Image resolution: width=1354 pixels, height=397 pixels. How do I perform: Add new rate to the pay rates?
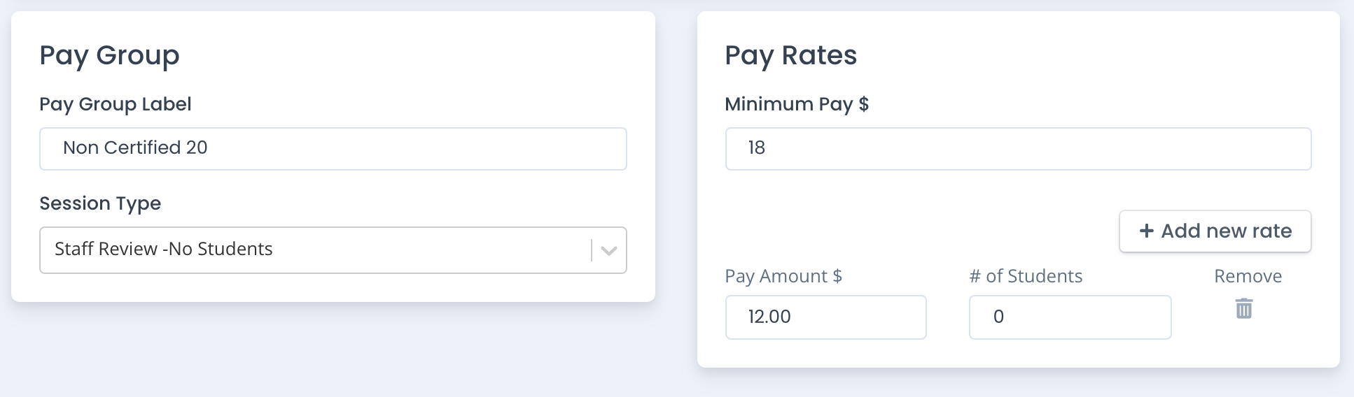tap(1215, 231)
